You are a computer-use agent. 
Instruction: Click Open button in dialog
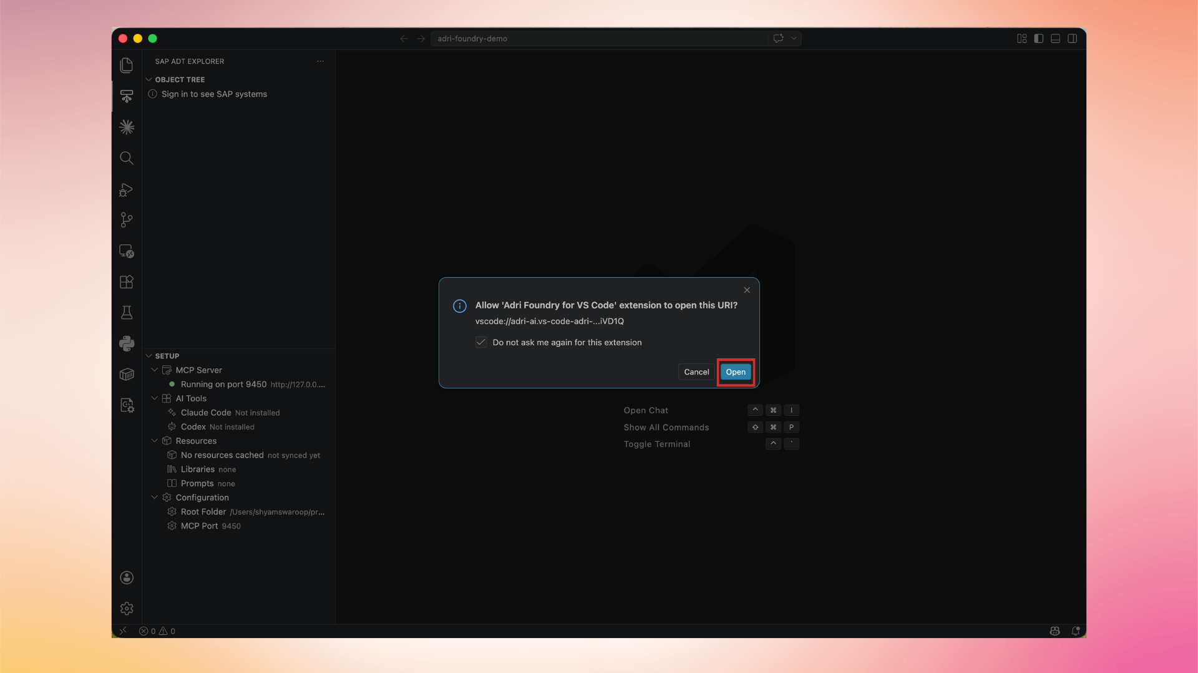(x=735, y=372)
